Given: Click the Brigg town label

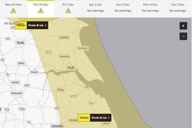Looking at the screenshot, I should [x=61, y=90].
